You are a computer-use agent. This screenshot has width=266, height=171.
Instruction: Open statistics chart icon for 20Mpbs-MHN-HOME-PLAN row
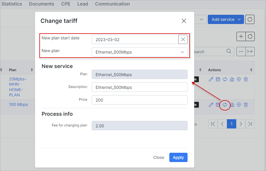point(232,79)
